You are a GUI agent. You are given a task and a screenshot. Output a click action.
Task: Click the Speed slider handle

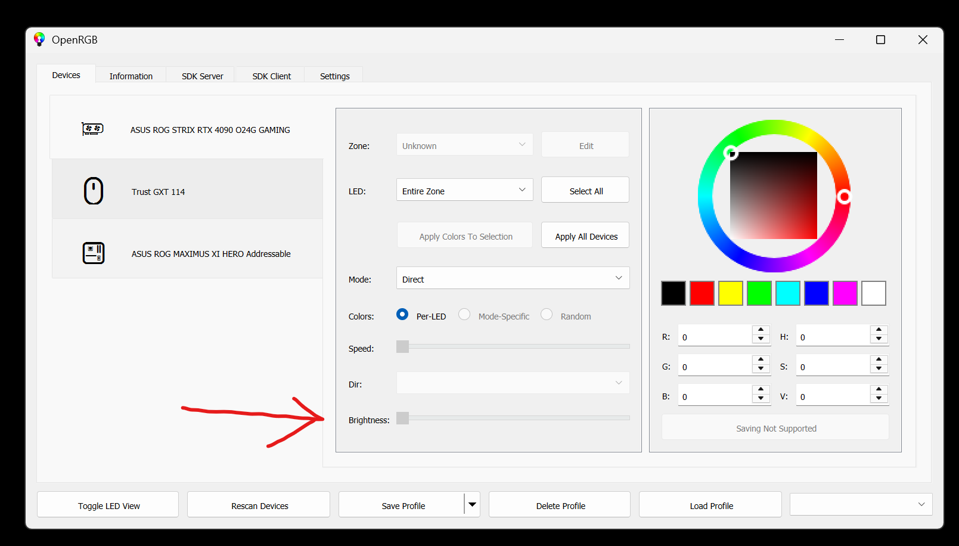coord(403,346)
